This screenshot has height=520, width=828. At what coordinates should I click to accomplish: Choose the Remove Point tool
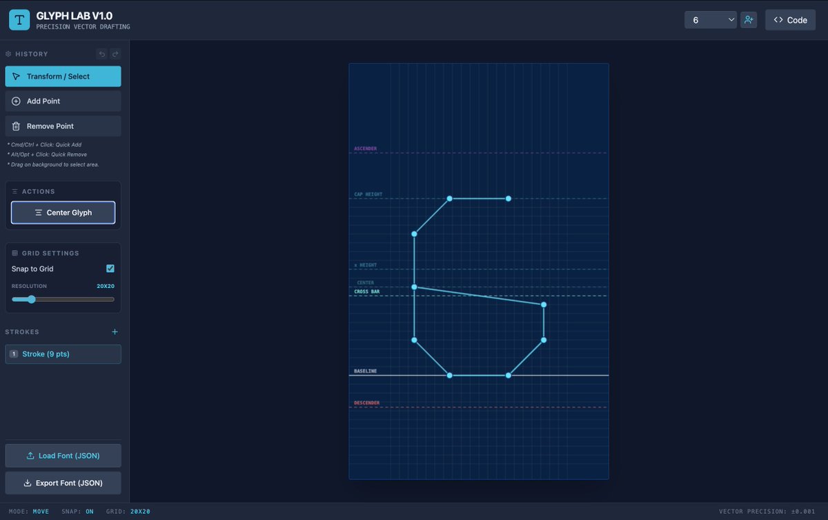pos(63,126)
